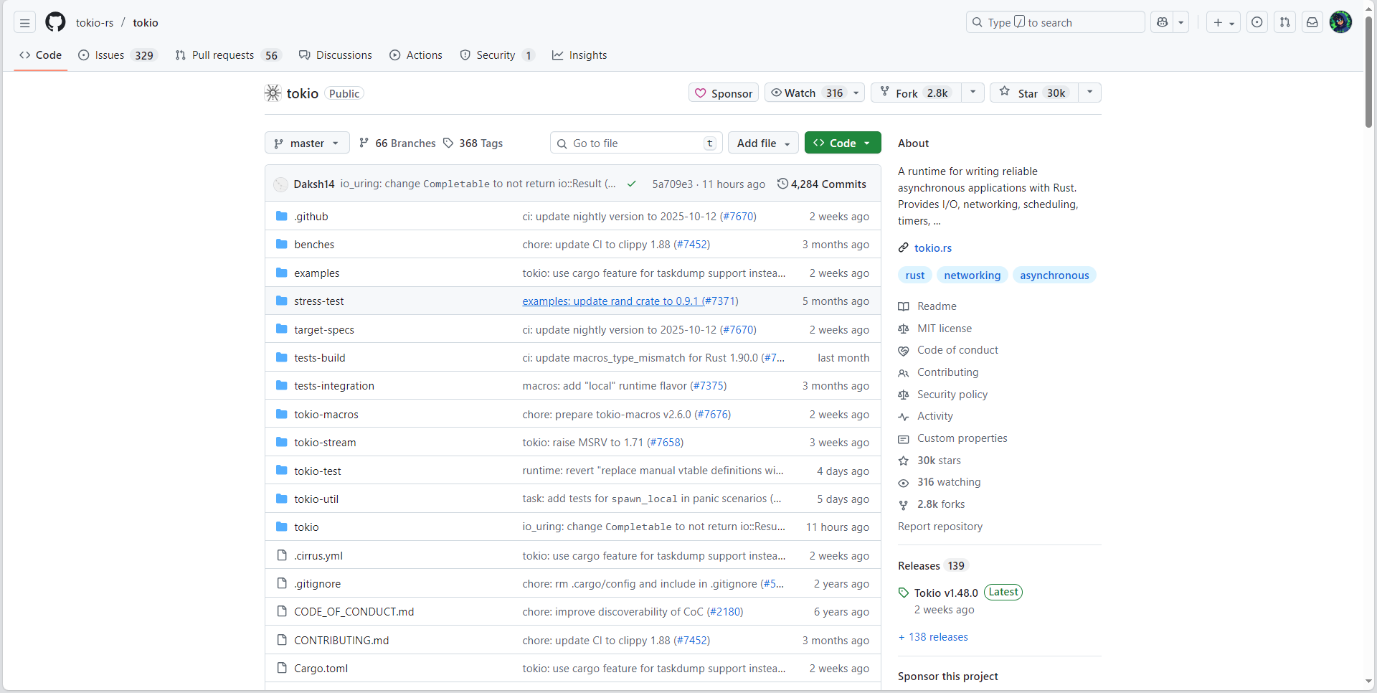
Task: Open the notifications inbox icon
Action: 1312,22
